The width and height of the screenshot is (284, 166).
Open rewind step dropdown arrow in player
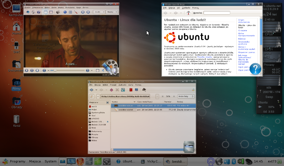coord(48,70)
